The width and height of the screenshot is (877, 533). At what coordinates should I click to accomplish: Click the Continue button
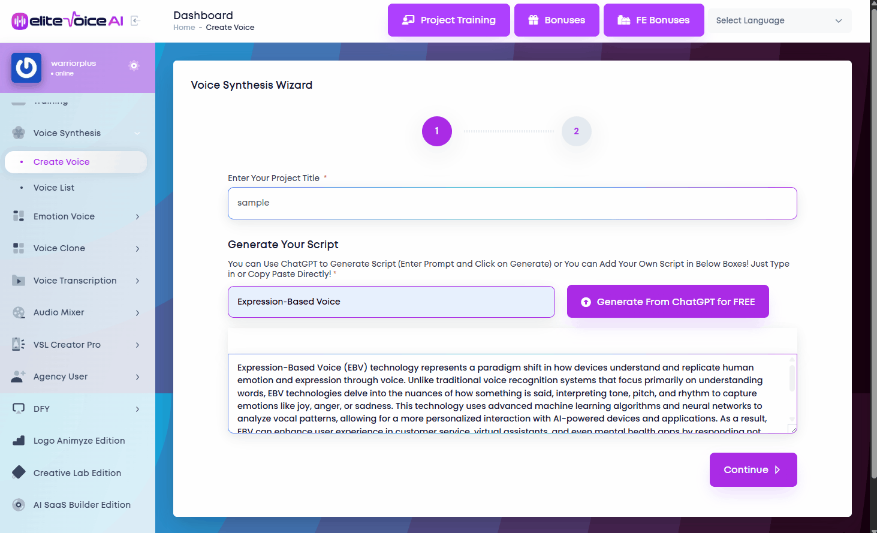click(x=753, y=469)
